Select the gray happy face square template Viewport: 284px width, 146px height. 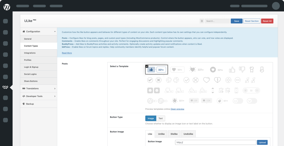point(150,91)
